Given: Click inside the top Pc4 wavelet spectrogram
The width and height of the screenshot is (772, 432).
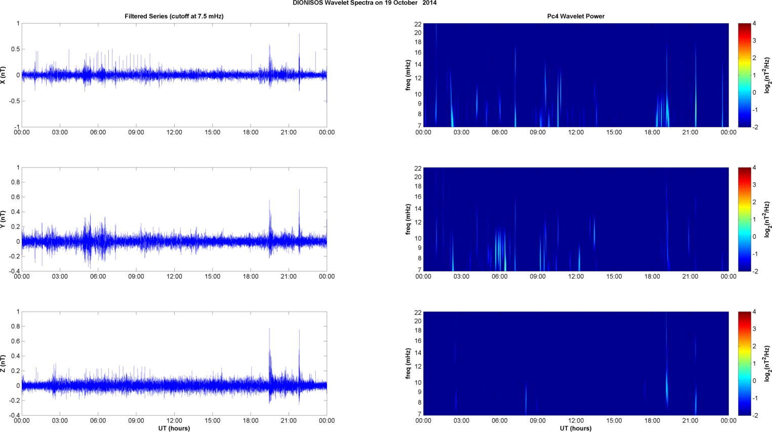Looking at the screenshot, I should [x=576, y=75].
